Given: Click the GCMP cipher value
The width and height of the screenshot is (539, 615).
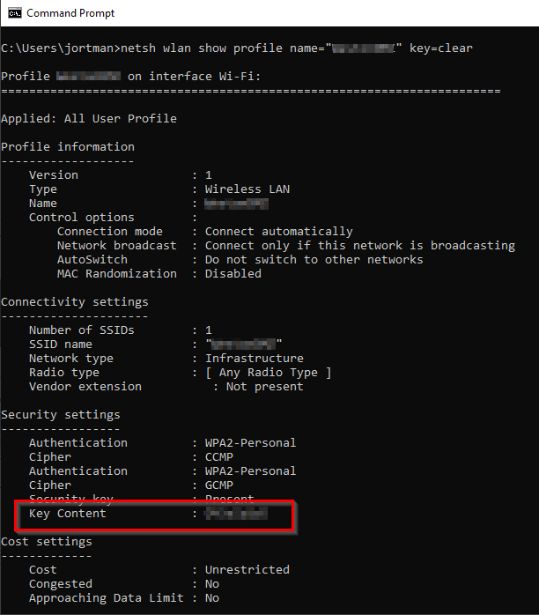Looking at the screenshot, I should tap(219, 485).
